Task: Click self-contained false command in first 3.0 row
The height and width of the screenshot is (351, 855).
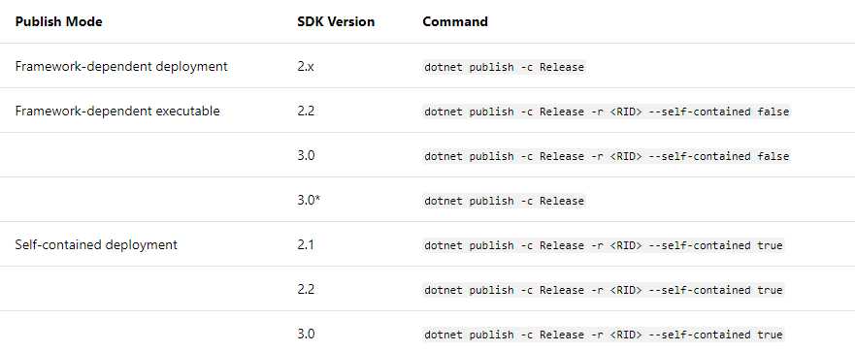Action: click(x=607, y=156)
